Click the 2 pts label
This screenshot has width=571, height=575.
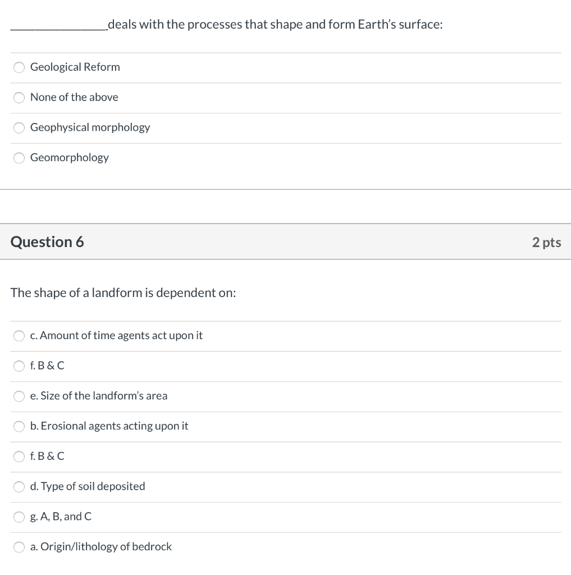coord(546,242)
